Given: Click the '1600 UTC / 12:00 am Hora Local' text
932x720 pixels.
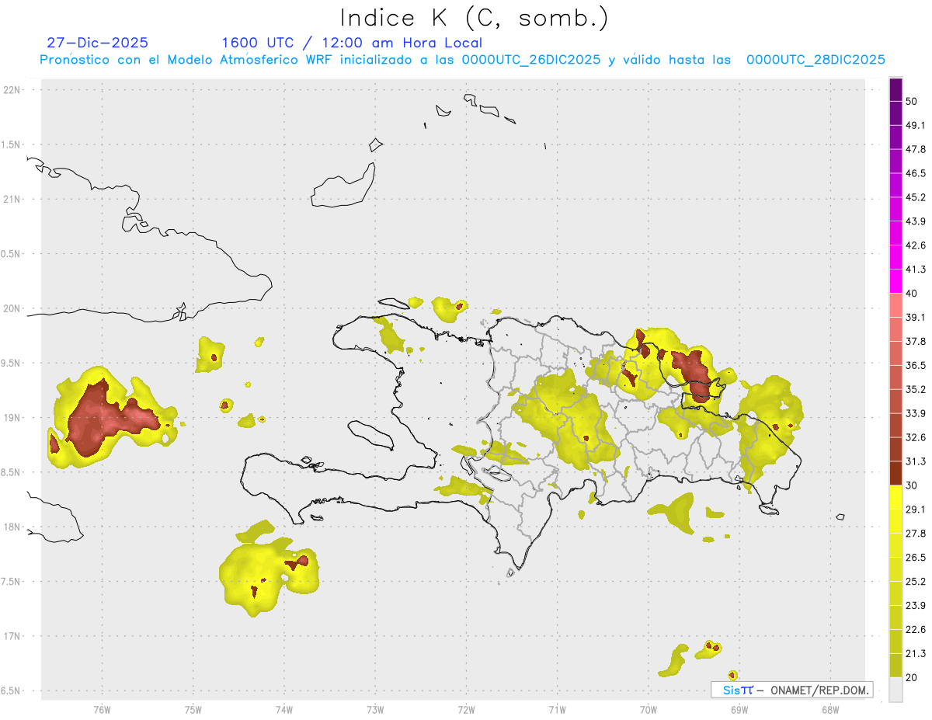Looking at the screenshot, I should pos(352,43).
